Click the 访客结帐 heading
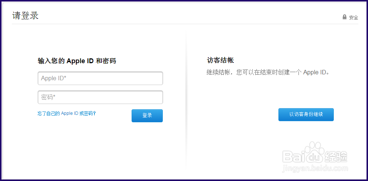 pyautogui.click(x=220, y=60)
